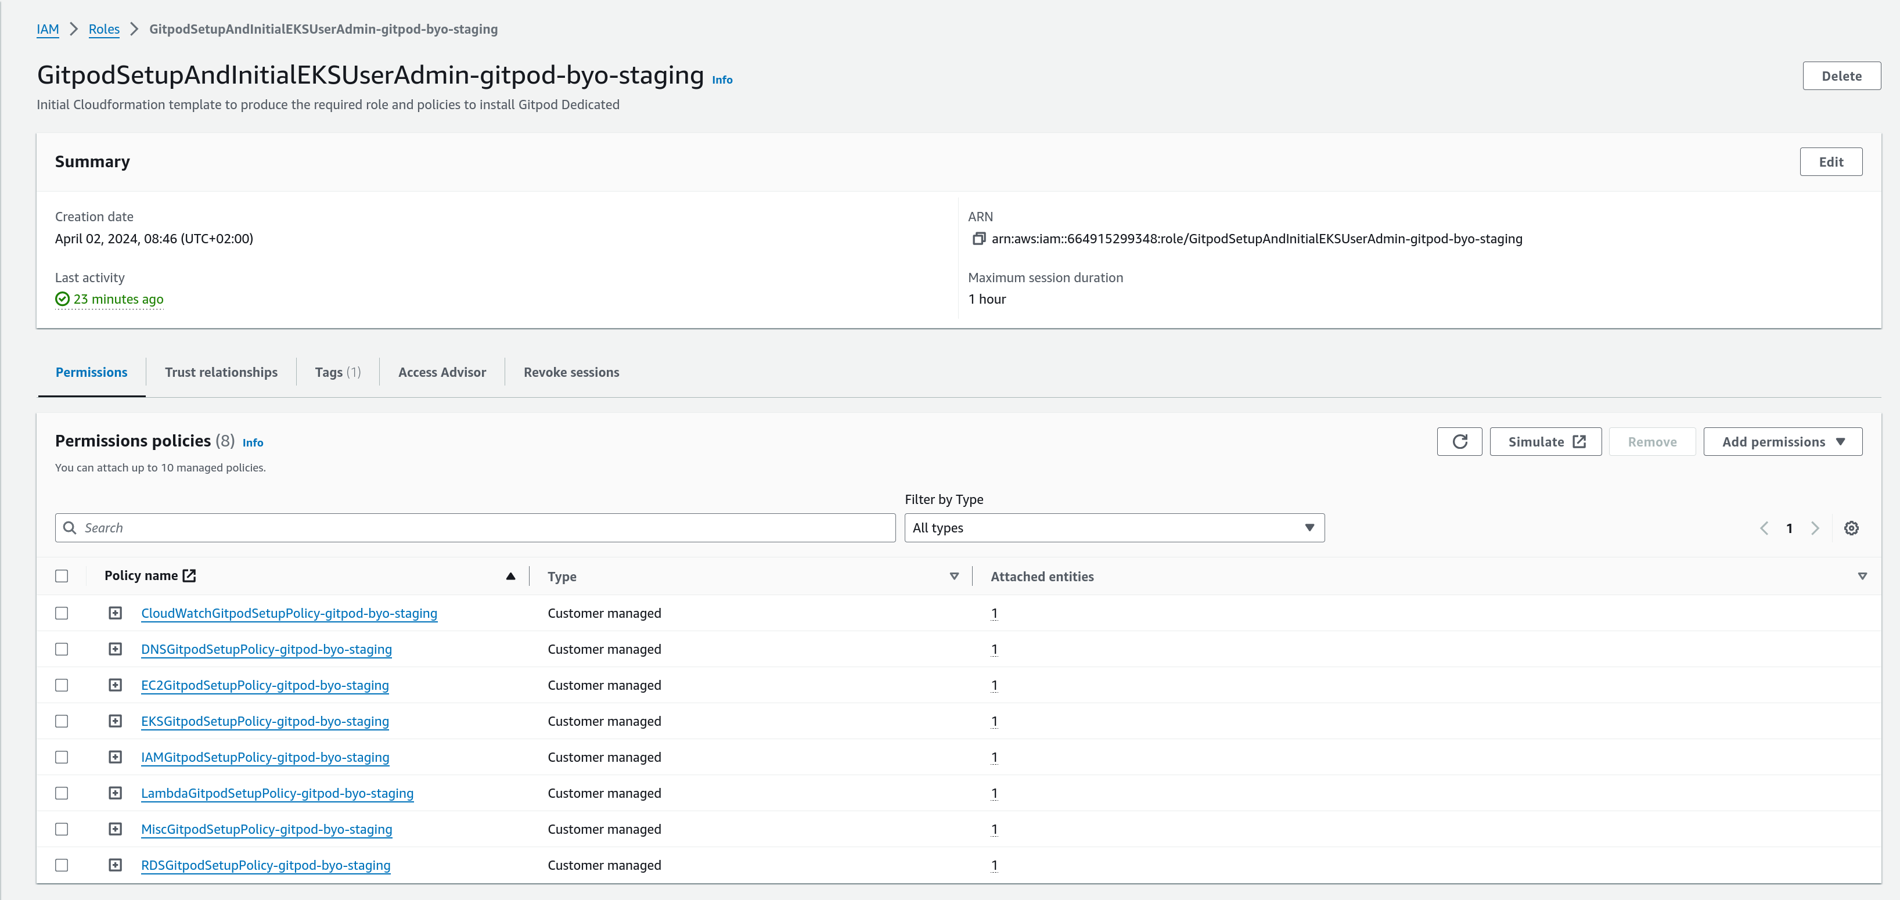Sort by Policy name ascending arrow
The image size is (1900, 900).
(x=510, y=576)
